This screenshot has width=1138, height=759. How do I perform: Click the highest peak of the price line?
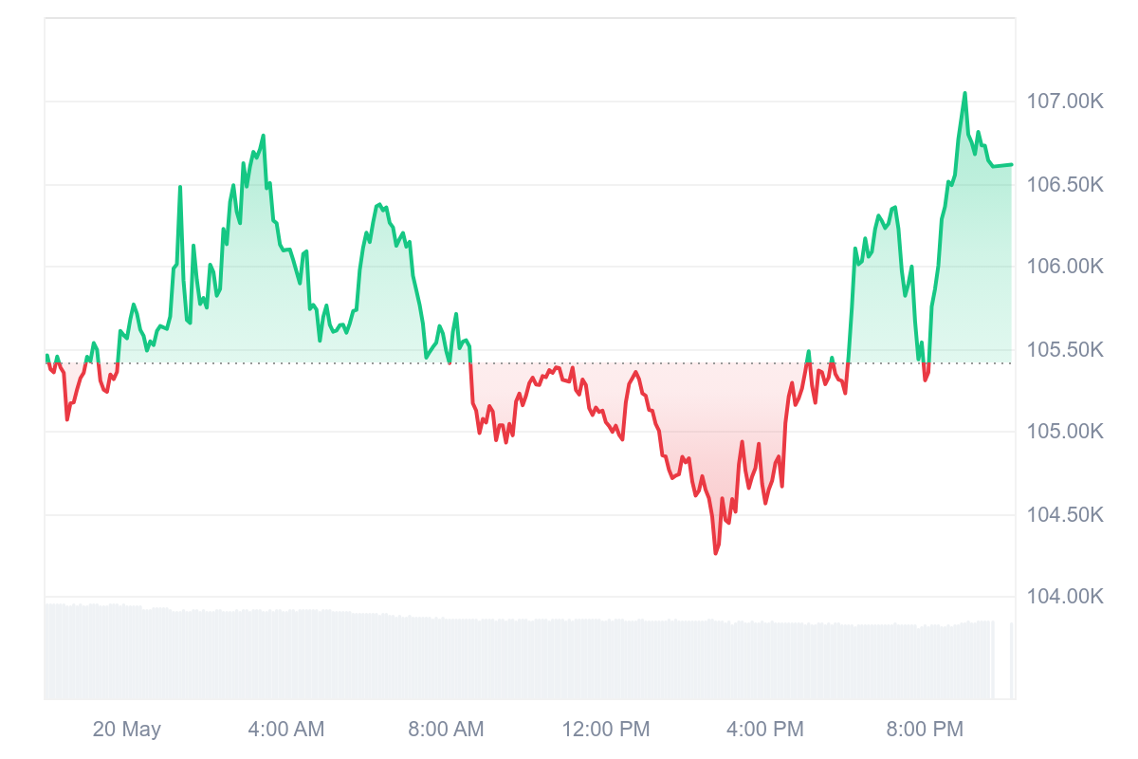click(965, 93)
